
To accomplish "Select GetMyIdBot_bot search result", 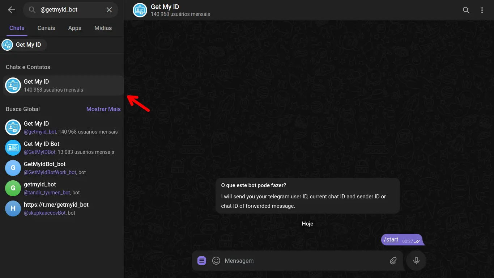I will (63, 168).
